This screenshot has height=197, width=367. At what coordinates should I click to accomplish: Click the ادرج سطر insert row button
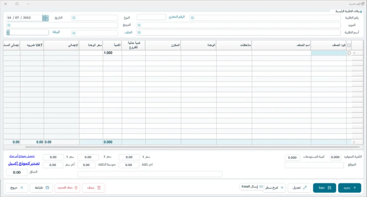click(x=274, y=188)
